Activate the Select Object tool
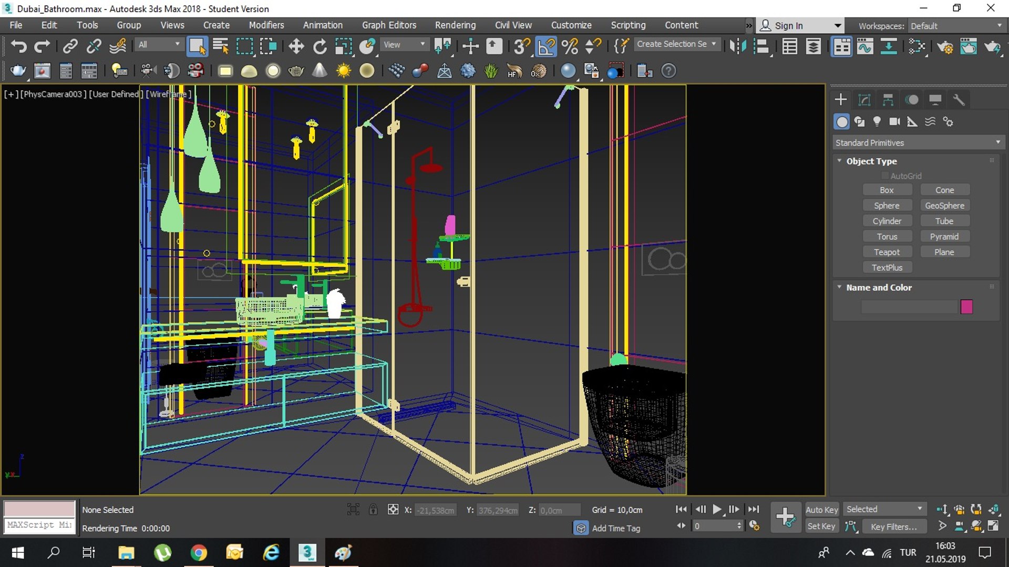The image size is (1009, 567). click(198, 46)
